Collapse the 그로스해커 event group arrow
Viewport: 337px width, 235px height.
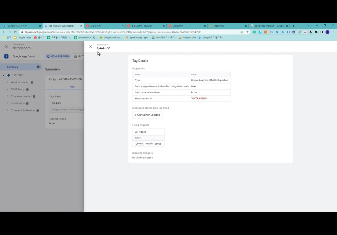pos(4,75)
